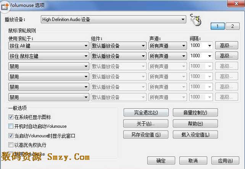Image resolution: width=245 pixels, height=169 pixels.
Task: Open the 播放设备 High Definition Audio dropdown
Action: coord(113,19)
